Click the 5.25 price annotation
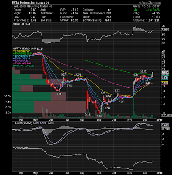The height and width of the screenshot is (175, 172). 103,93
